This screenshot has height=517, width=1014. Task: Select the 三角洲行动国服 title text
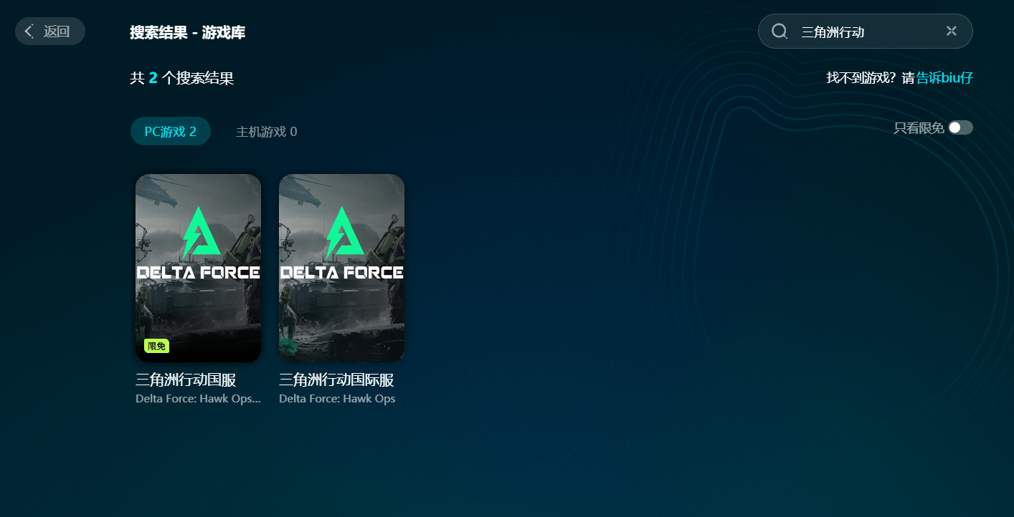click(186, 380)
